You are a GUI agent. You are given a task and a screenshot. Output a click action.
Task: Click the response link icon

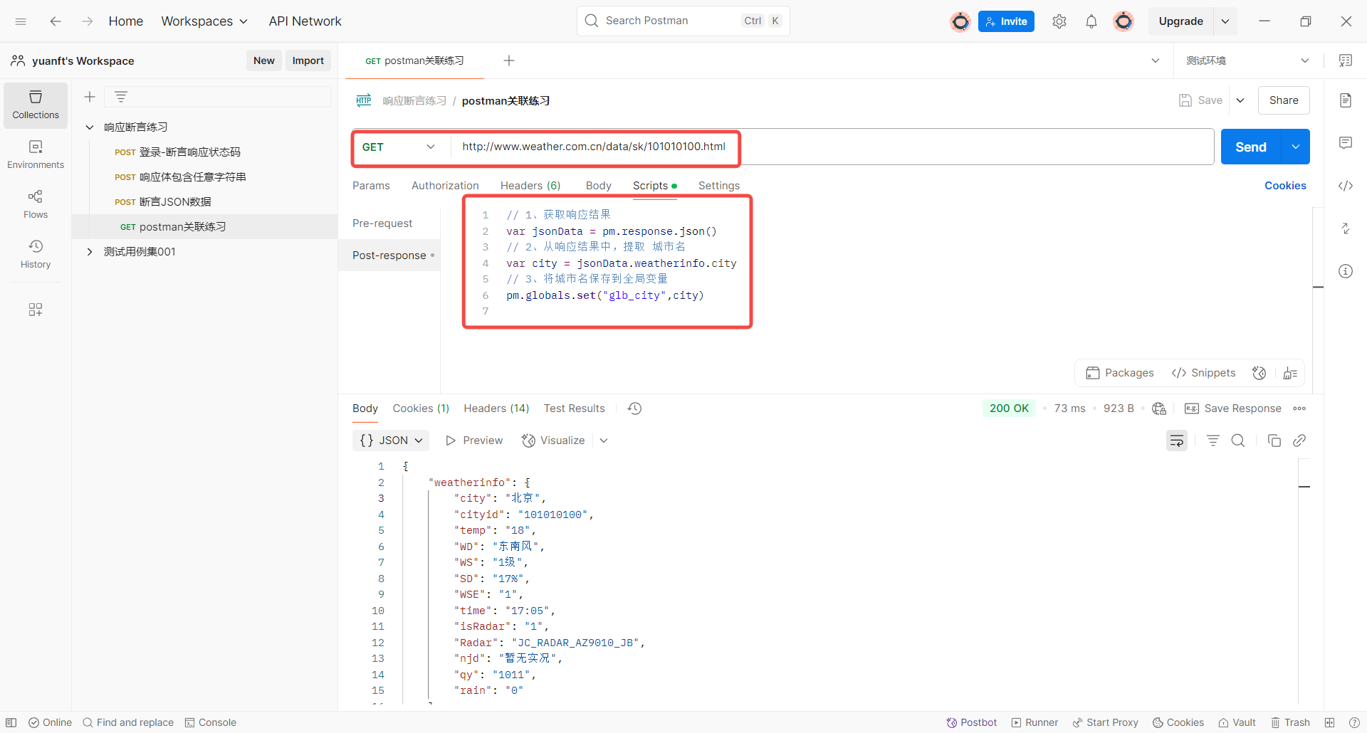(x=1299, y=441)
